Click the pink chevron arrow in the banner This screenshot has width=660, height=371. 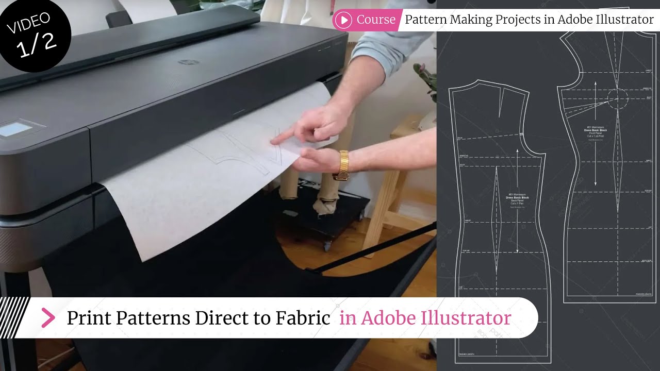pyautogui.click(x=48, y=318)
